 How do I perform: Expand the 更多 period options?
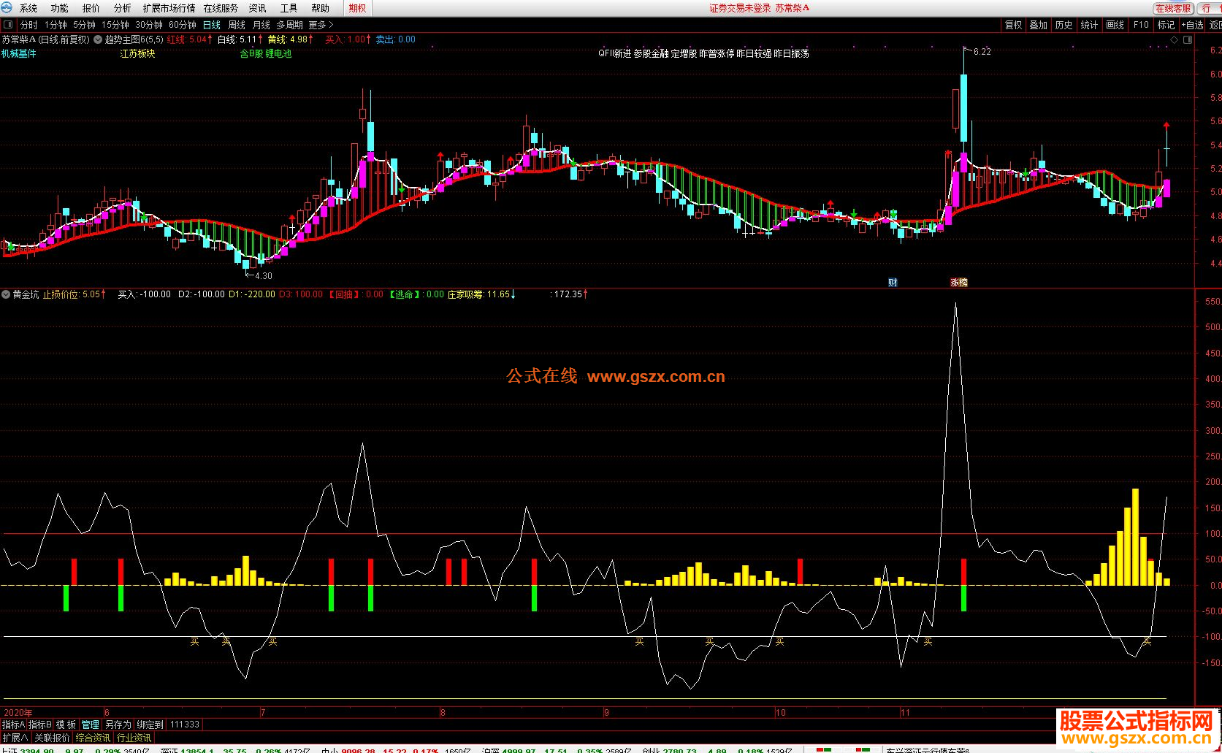(321, 25)
